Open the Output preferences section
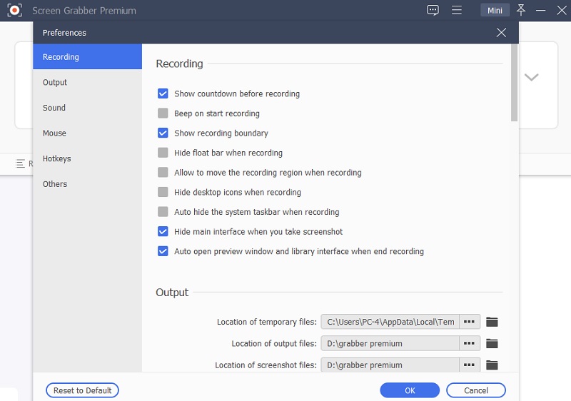 coord(87,82)
